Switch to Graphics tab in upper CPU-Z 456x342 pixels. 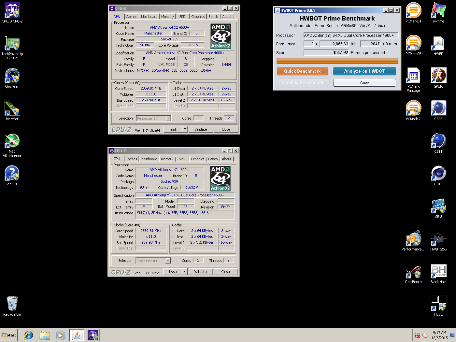[198, 17]
